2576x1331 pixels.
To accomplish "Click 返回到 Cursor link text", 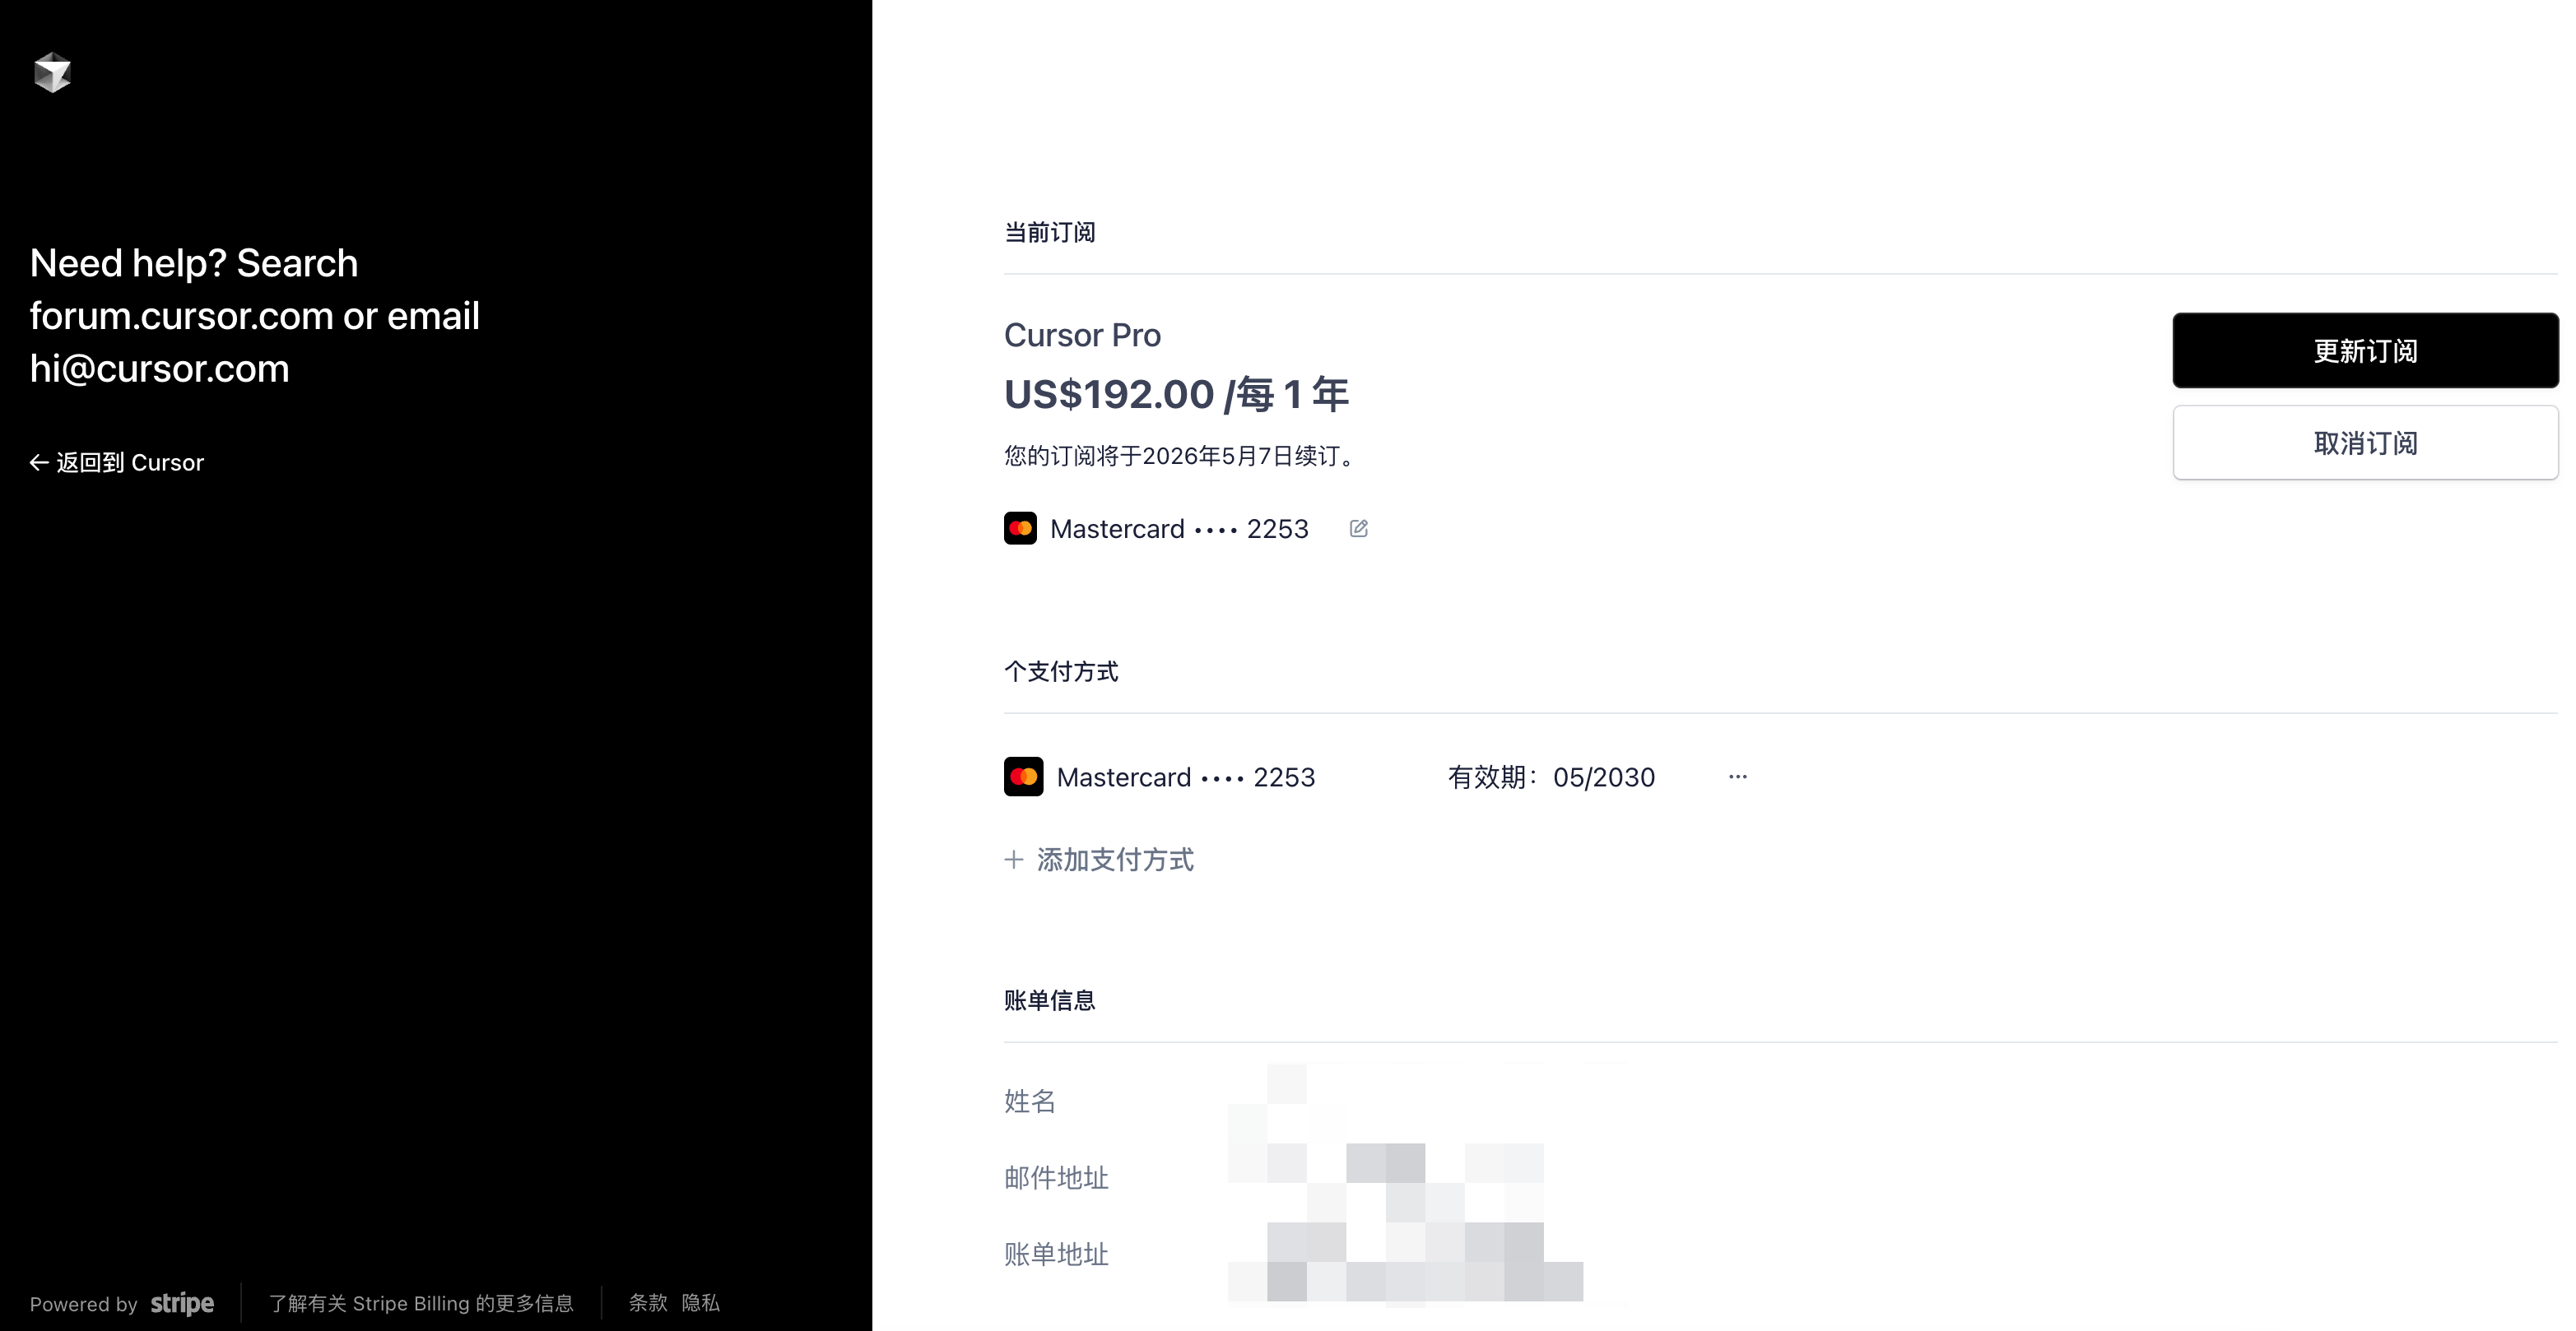I will 130,462.
